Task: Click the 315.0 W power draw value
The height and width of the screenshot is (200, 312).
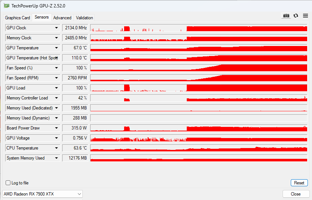Action: pyautogui.click(x=75, y=128)
